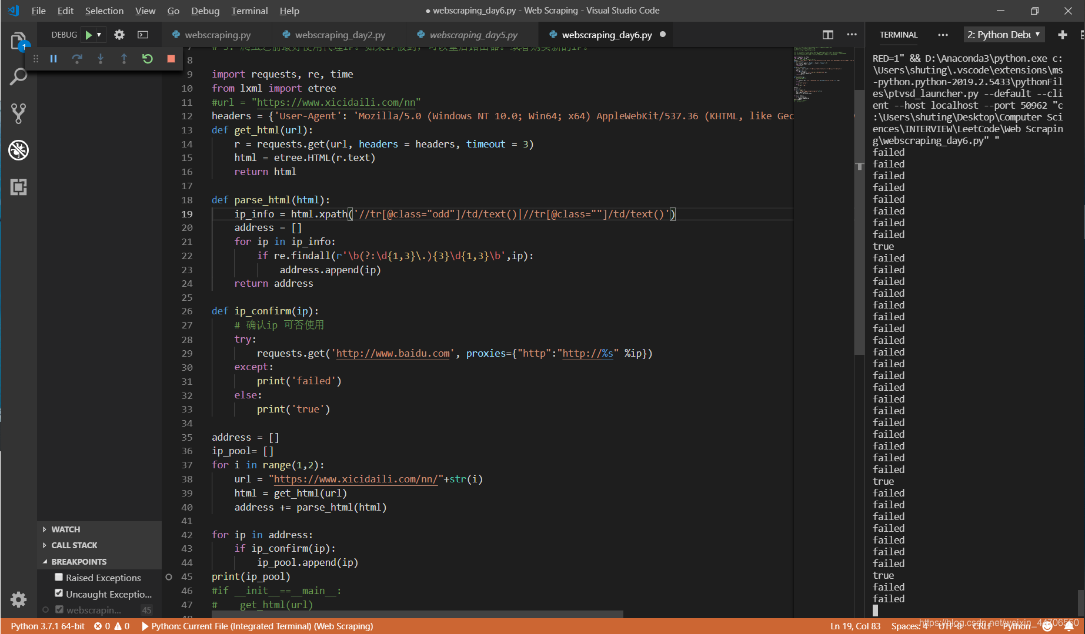Image resolution: width=1085 pixels, height=634 pixels.
Task: Expand the CALL STACK section
Action: click(99, 545)
